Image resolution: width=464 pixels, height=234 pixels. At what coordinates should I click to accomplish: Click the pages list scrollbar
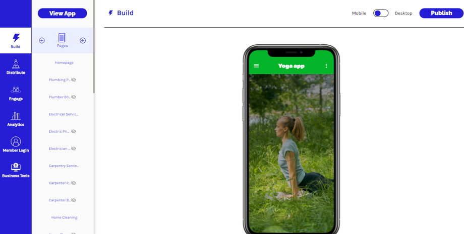pos(94,47)
